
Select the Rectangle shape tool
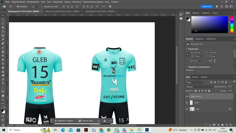click(x=3, y=91)
